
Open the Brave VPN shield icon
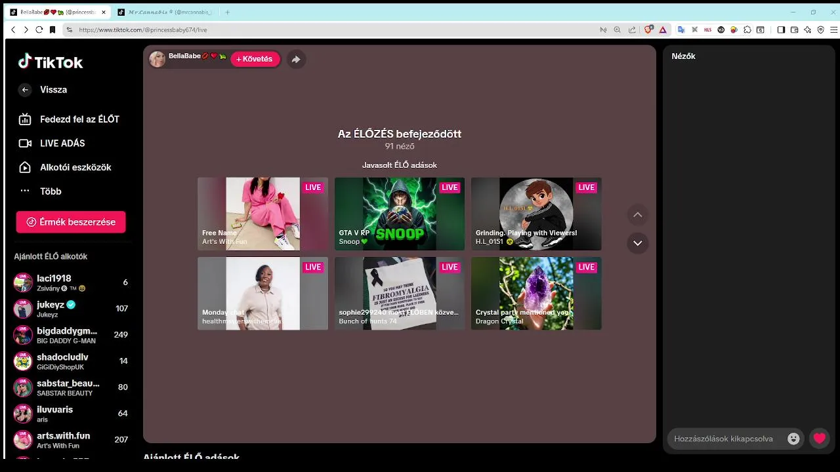[820, 29]
